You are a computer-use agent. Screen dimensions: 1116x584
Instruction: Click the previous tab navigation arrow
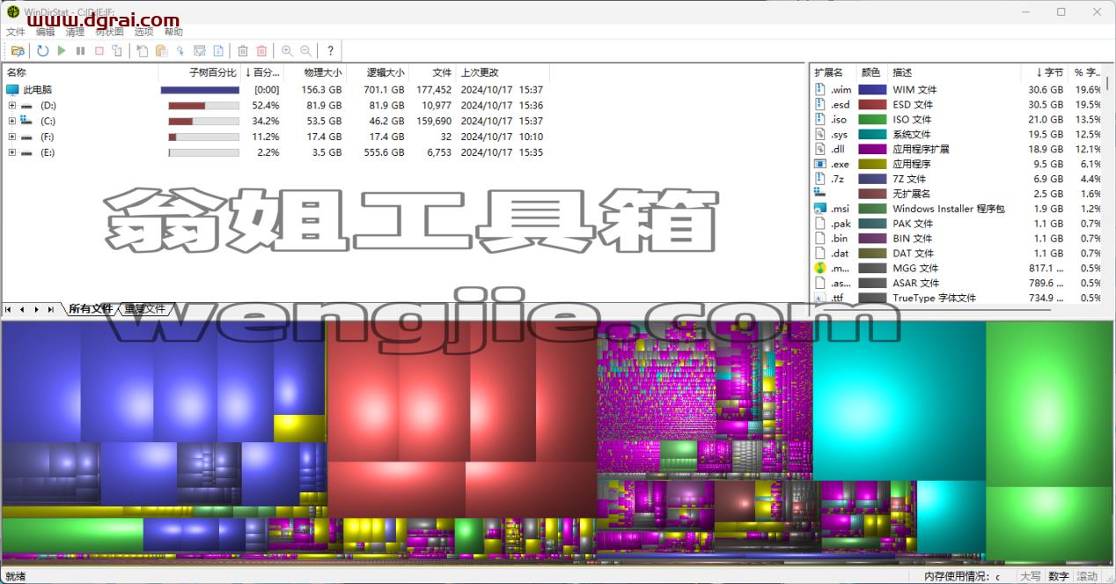click(x=23, y=309)
